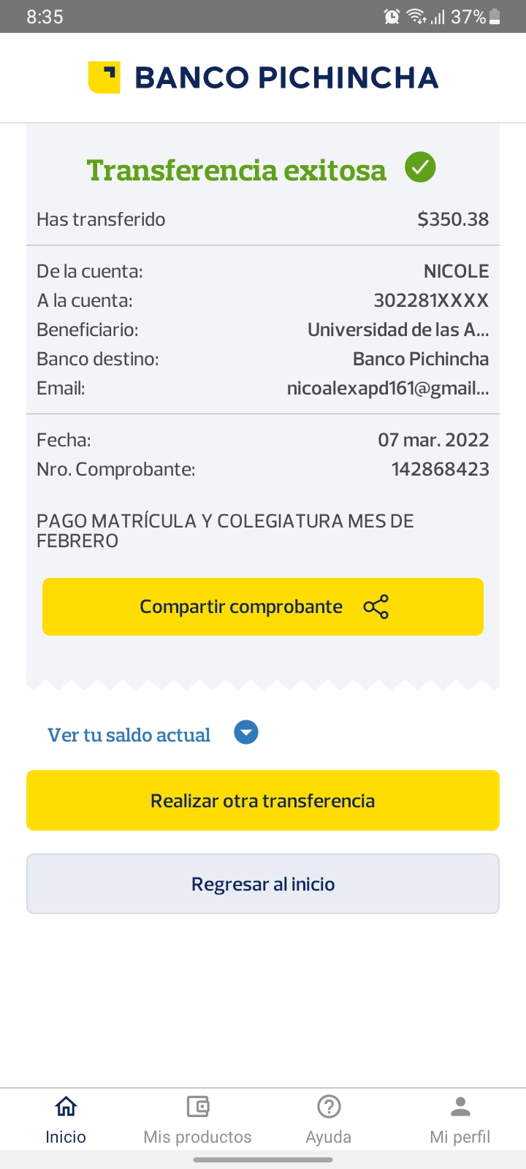The width and height of the screenshot is (526, 1169).
Task: Tap the Wi-Fi signal icon in status bar
Action: tap(416, 17)
